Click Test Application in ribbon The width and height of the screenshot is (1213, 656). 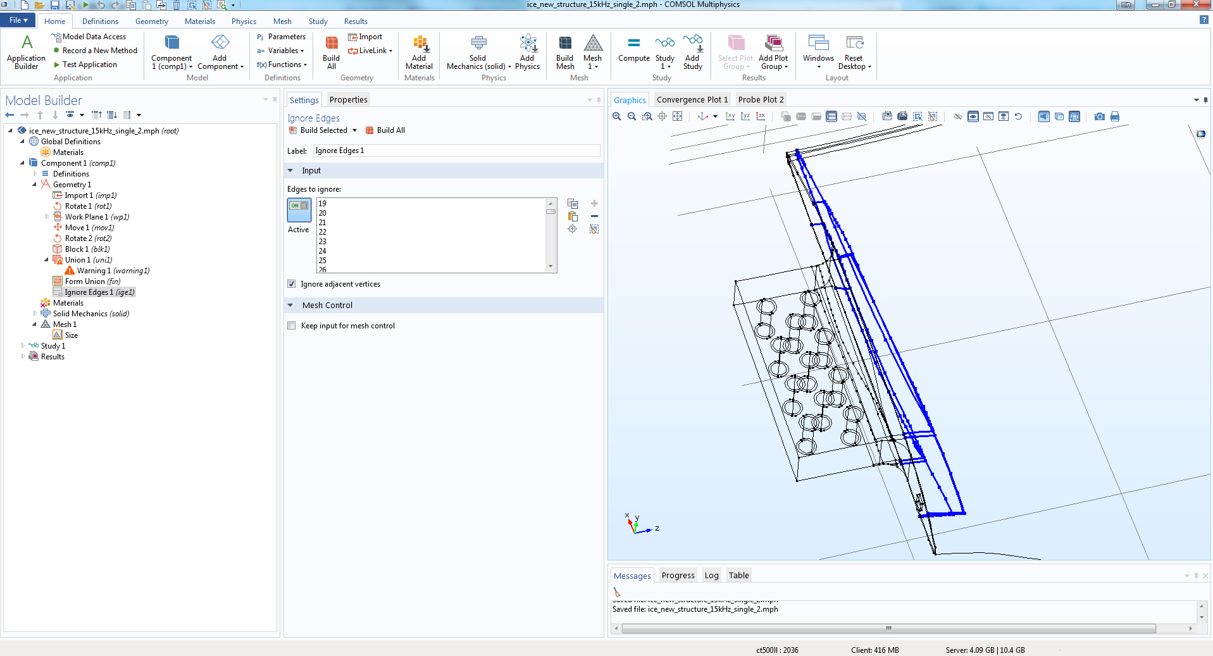89,65
